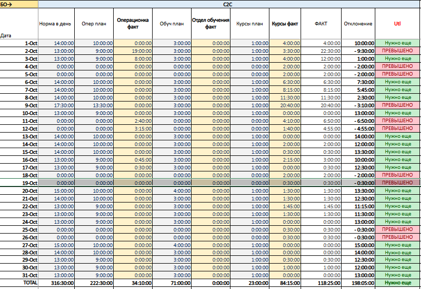Select the red Utl header cell
Screen dimensions: 421x289
tap(397, 24)
